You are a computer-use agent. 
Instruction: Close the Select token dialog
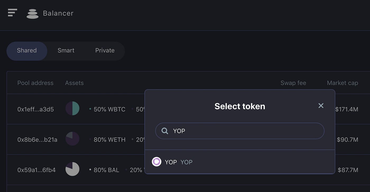321,106
